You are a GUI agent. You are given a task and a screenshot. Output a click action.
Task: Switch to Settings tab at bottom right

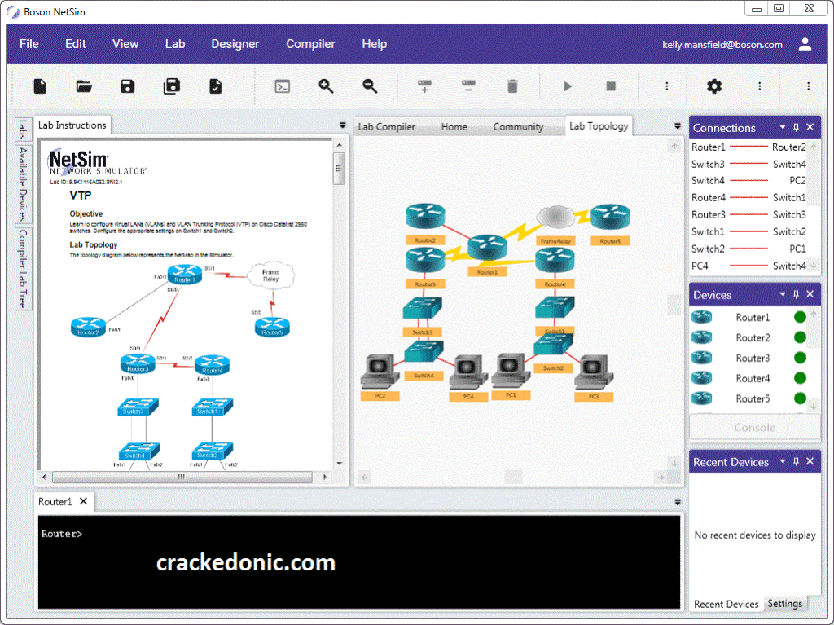point(785,603)
